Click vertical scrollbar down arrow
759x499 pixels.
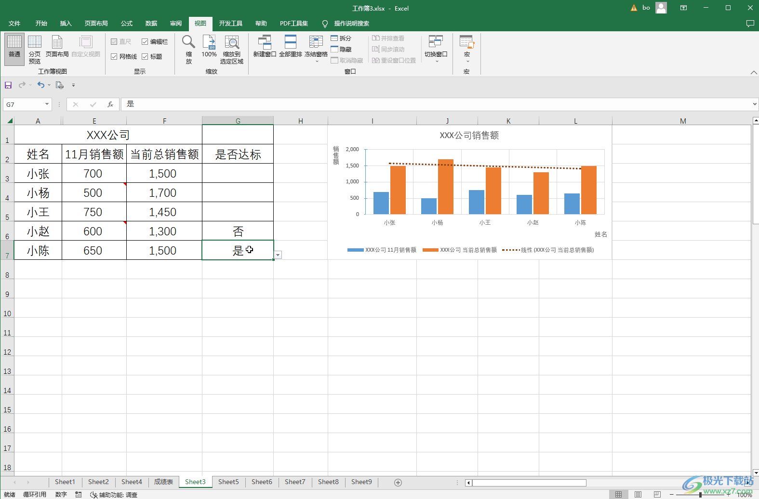tap(755, 473)
